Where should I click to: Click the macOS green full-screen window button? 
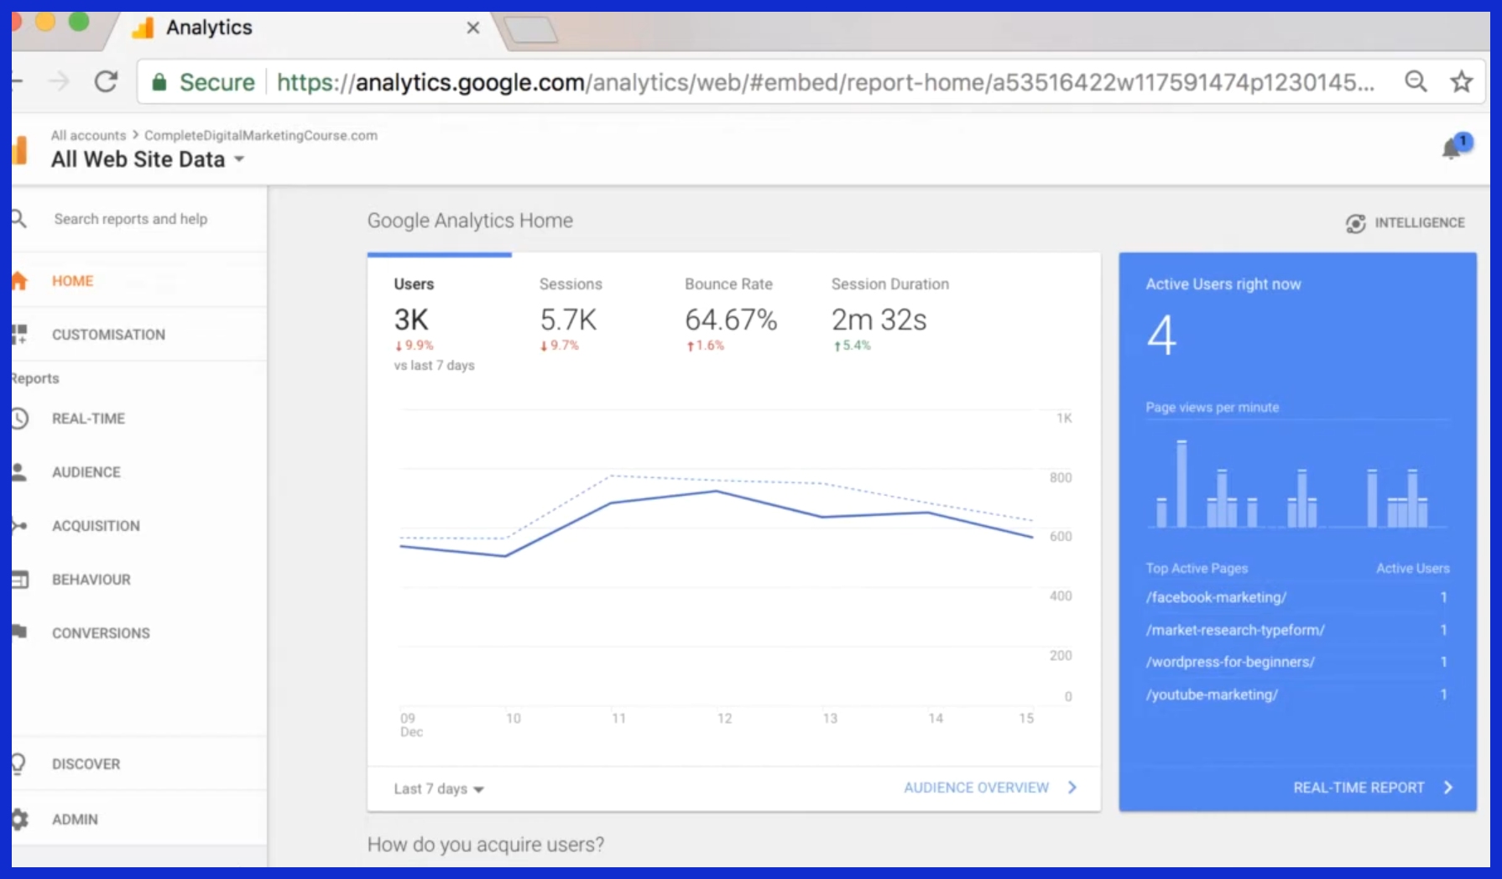point(79,22)
